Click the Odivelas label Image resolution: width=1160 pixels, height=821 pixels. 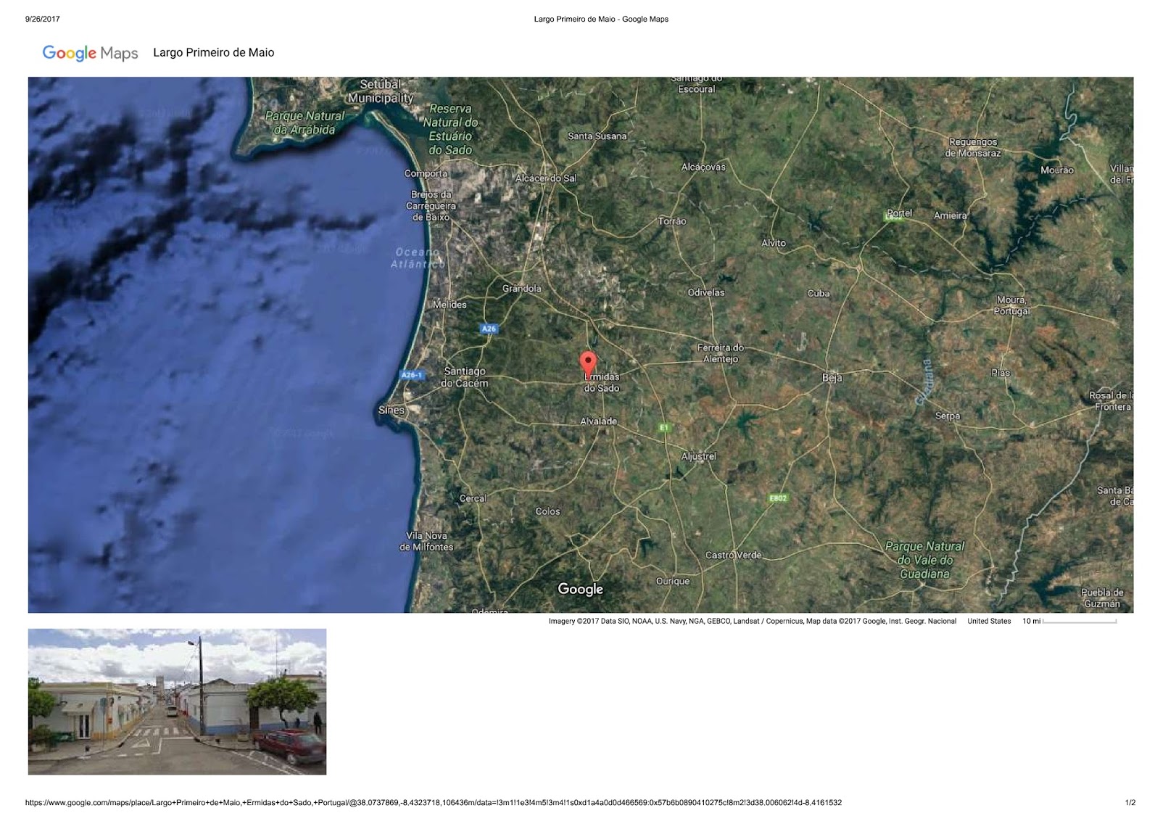[x=706, y=293]
